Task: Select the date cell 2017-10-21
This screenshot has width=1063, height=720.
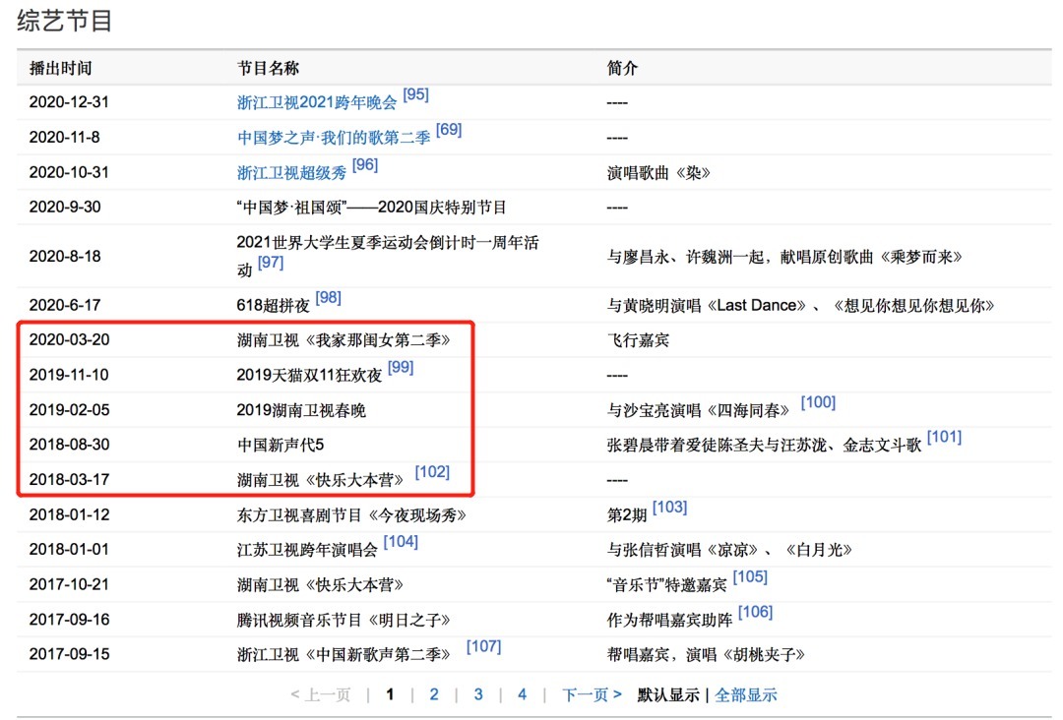Action: (69, 584)
